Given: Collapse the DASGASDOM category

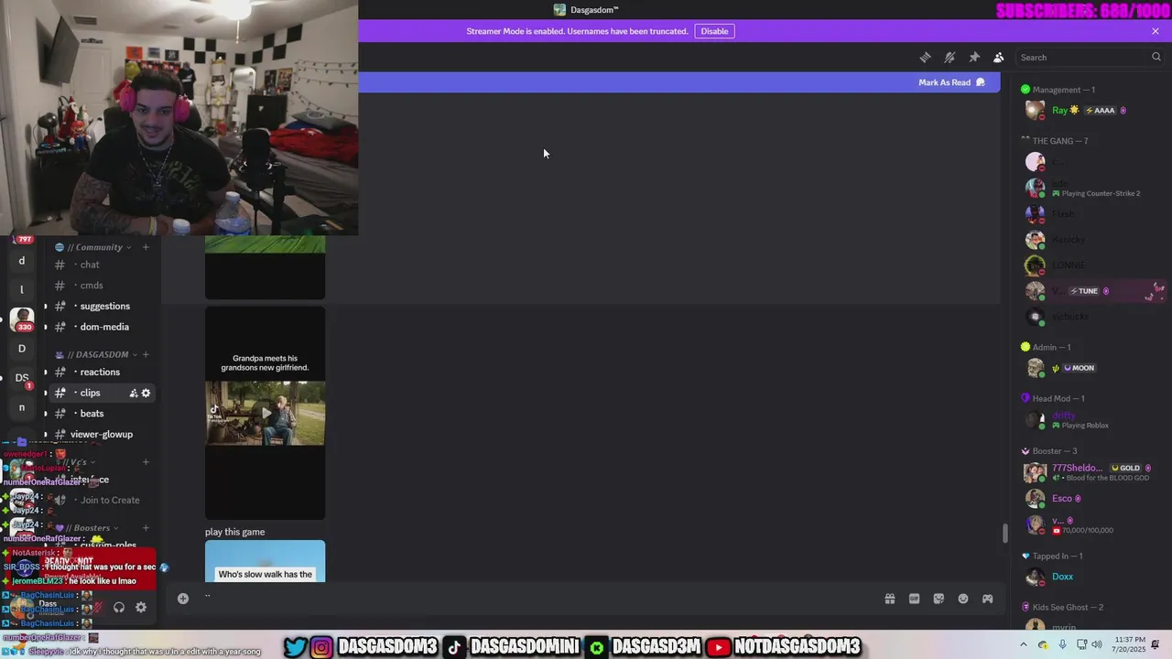Looking at the screenshot, I should (x=97, y=354).
